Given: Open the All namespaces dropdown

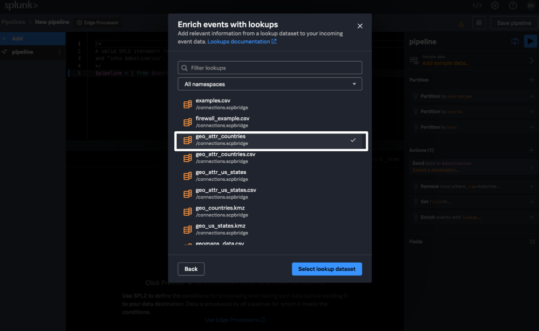Looking at the screenshot, I should click(270, 84).
